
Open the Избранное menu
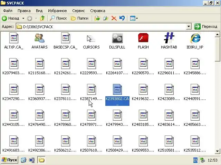click(57, 11)
